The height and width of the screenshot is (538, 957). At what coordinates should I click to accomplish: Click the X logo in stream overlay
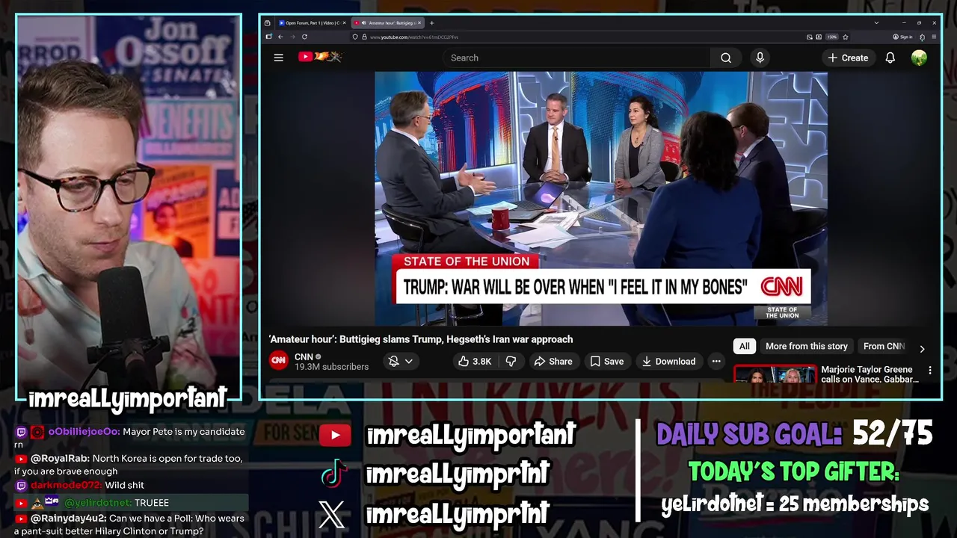[332, 513]
